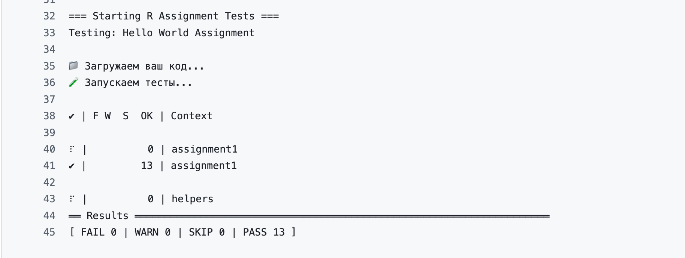Click the "FAIL 0" result text
This screenshot has height=258, width=685.
coord(99,232)
